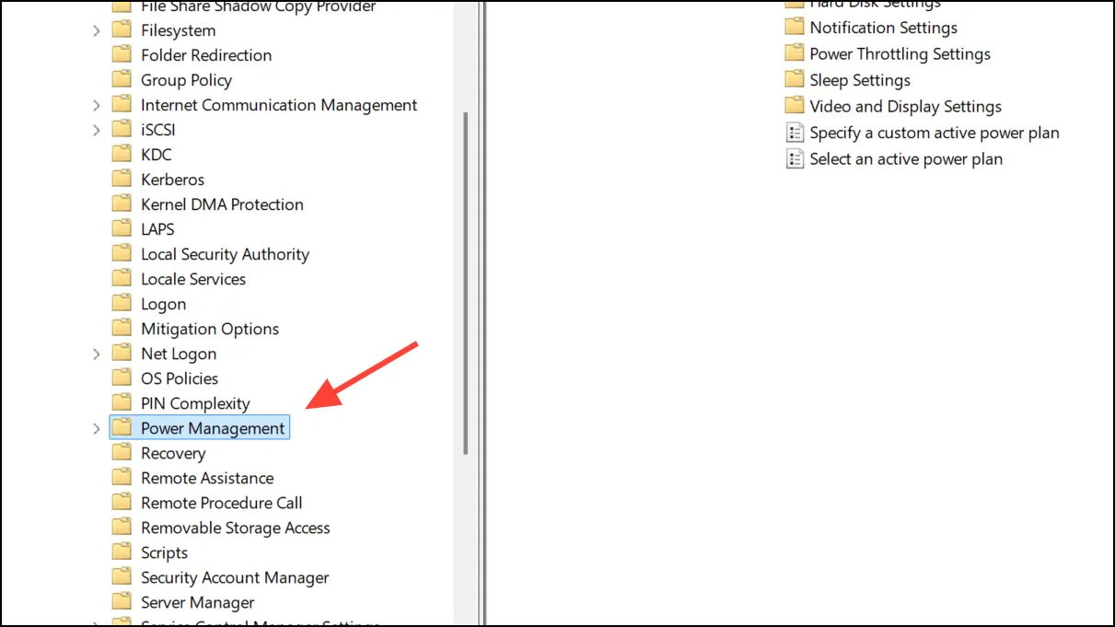Click the Video and Display Settings folder icon
Image resolution: width=1115 pixels, height=627 pixels.
(794, 105)
